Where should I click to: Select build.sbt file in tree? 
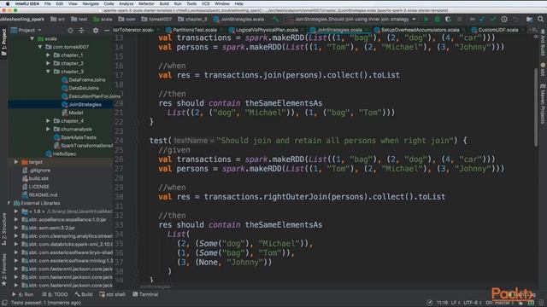36,178
